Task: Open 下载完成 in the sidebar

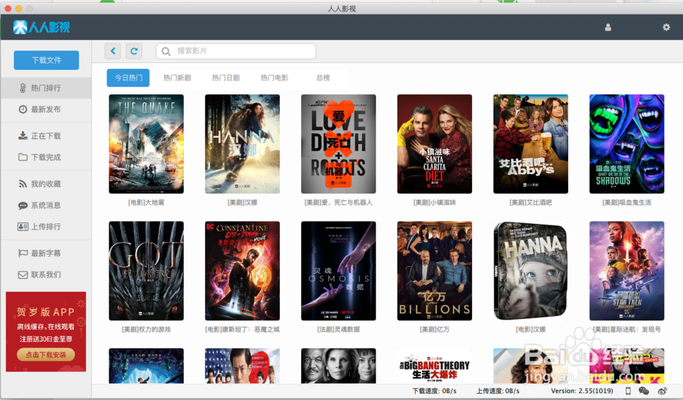Action: [x=46, y=157]
